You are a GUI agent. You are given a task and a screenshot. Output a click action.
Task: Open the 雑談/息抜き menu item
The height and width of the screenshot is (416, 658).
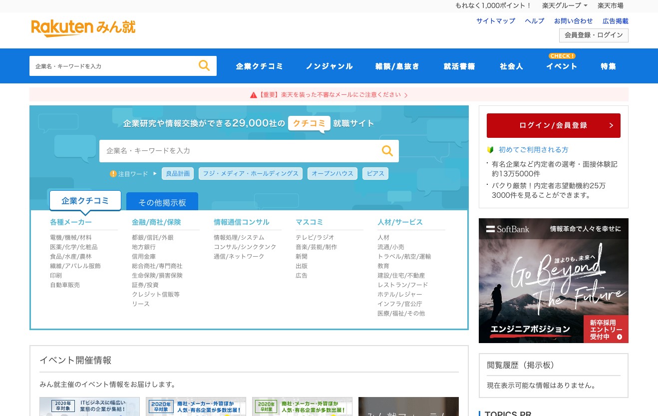point(397,66)
